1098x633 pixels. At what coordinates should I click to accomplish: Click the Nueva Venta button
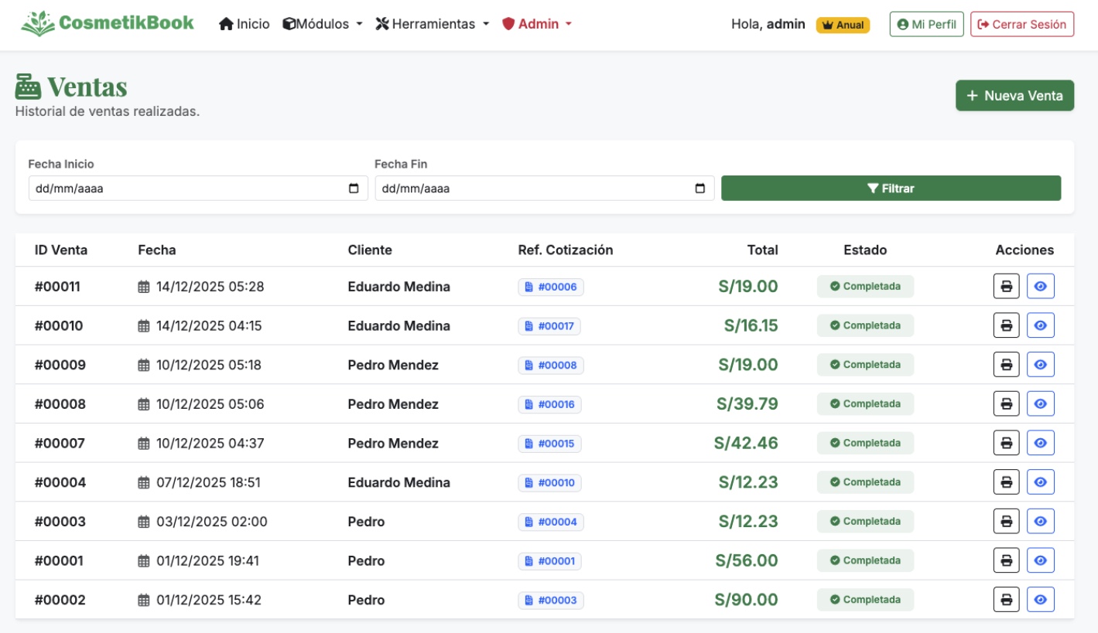(1014, 95)
